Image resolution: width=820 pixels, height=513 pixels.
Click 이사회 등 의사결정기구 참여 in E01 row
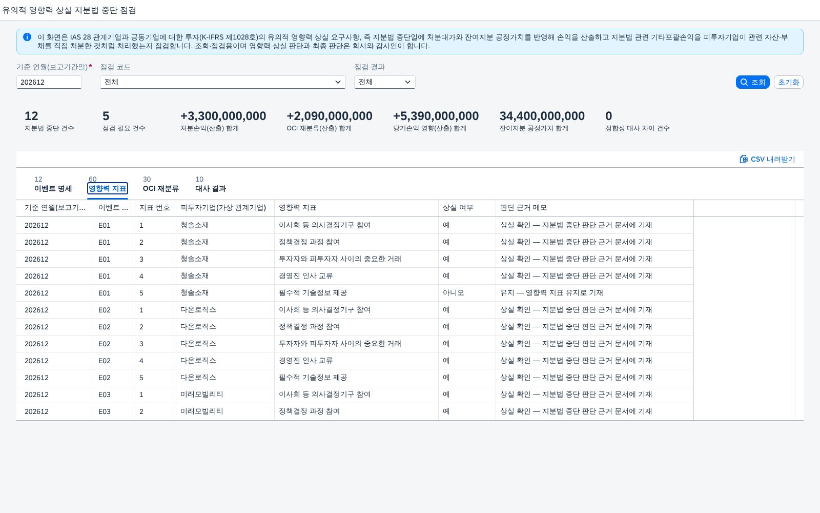pyautogui.click(x=325, y=225)
